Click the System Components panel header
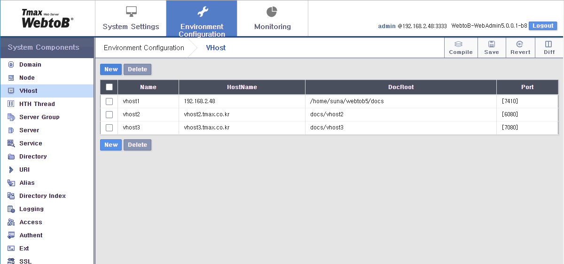Screen dimensions: 564x264 [x=47, y=47]
